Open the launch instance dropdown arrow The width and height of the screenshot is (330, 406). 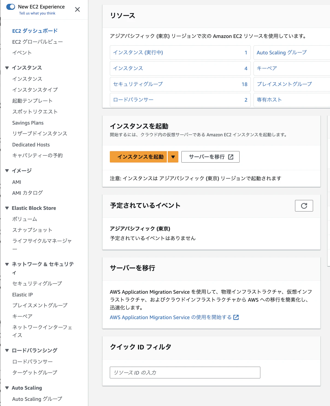173,157
